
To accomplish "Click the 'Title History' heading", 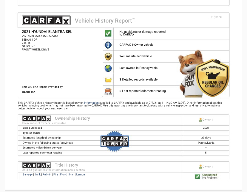I will pyautogui.click(x=67, y=165).
